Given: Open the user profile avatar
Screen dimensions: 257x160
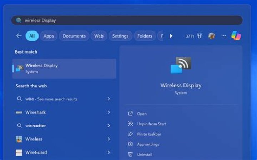Looking at the screenshot, I should [x=212, y=36].
